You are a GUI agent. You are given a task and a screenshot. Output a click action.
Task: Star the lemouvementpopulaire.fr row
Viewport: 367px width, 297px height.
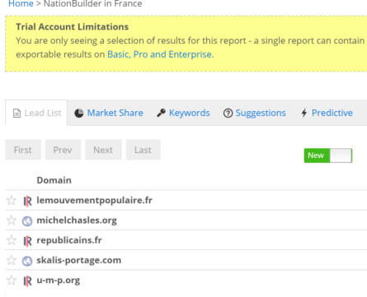pyautogui.click(x=12, y=201)
